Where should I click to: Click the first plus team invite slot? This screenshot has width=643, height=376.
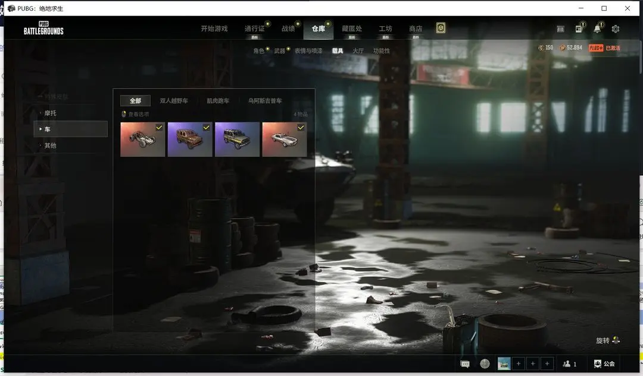pyautogui.click(x=519, y=364)
